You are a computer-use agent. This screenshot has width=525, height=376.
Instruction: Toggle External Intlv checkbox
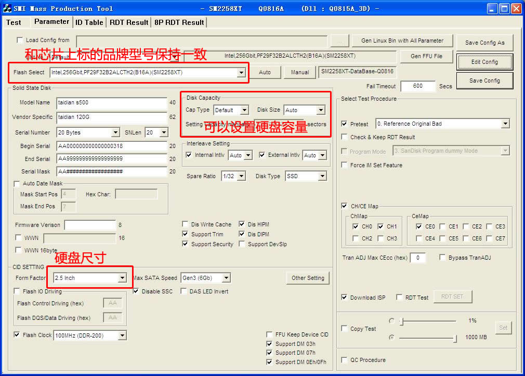click(x=262, y=155)
